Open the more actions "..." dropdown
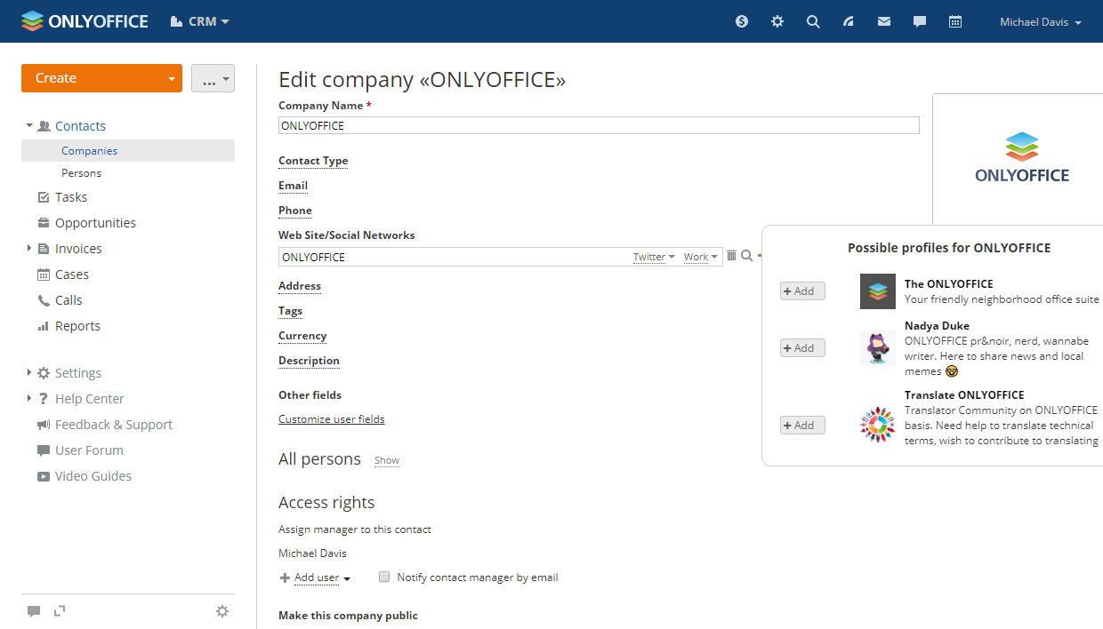The height and width of the screenshot is (629, 1103). click(x=213, y=78)
